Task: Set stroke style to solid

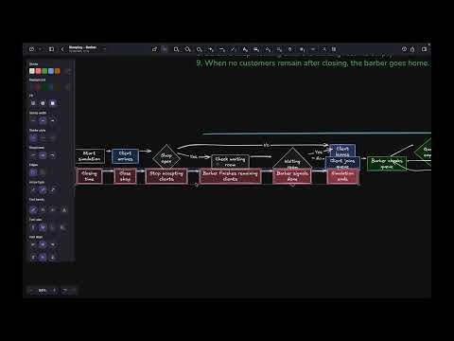Action: point(33,138)
